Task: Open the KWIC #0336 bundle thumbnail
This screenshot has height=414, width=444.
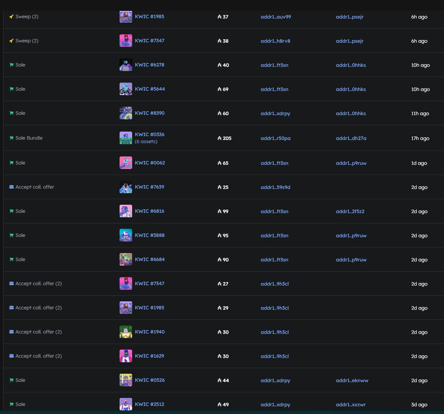Action: (x=126, y=138)
